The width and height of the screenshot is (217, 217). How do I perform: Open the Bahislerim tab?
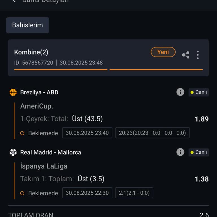[27, 25]
